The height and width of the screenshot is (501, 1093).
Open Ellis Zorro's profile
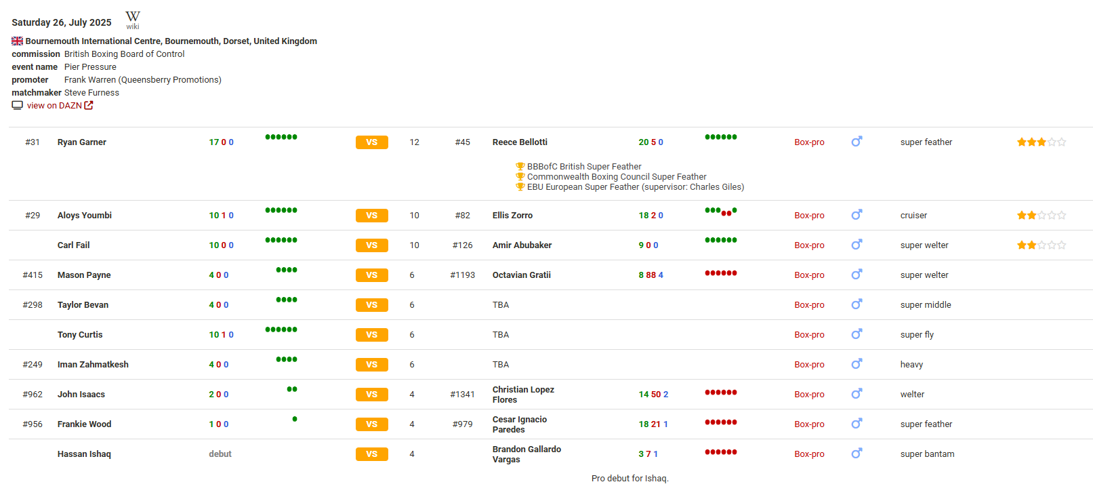[512, 216]
